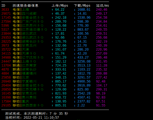Click the 上传/Mbps column header
Viewport: 153px width, 120px height.
pos(60,6)
